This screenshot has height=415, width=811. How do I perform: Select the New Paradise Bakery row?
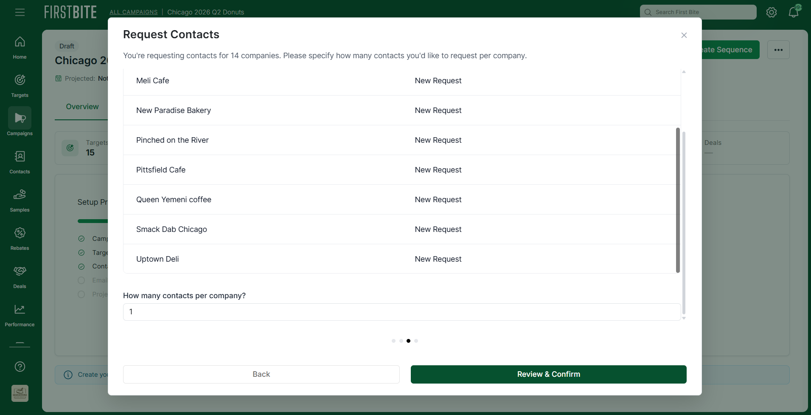pos(402,110)
